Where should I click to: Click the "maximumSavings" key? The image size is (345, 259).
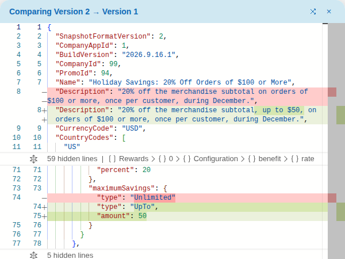click(124, 189)
